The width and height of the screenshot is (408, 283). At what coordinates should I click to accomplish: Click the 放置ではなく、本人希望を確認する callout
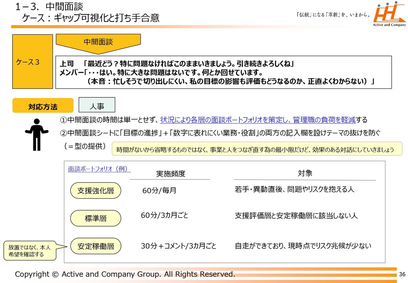pos(29,251)
